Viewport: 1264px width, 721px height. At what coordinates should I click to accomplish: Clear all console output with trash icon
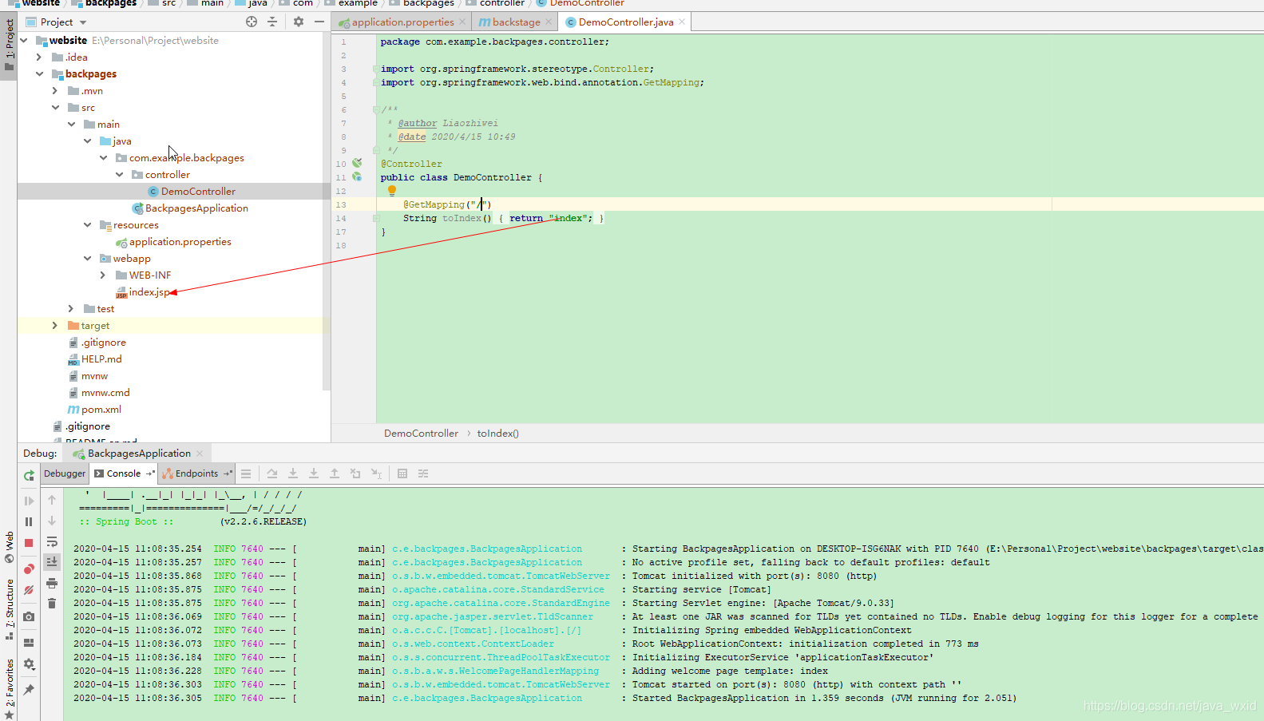coord(52,604)
